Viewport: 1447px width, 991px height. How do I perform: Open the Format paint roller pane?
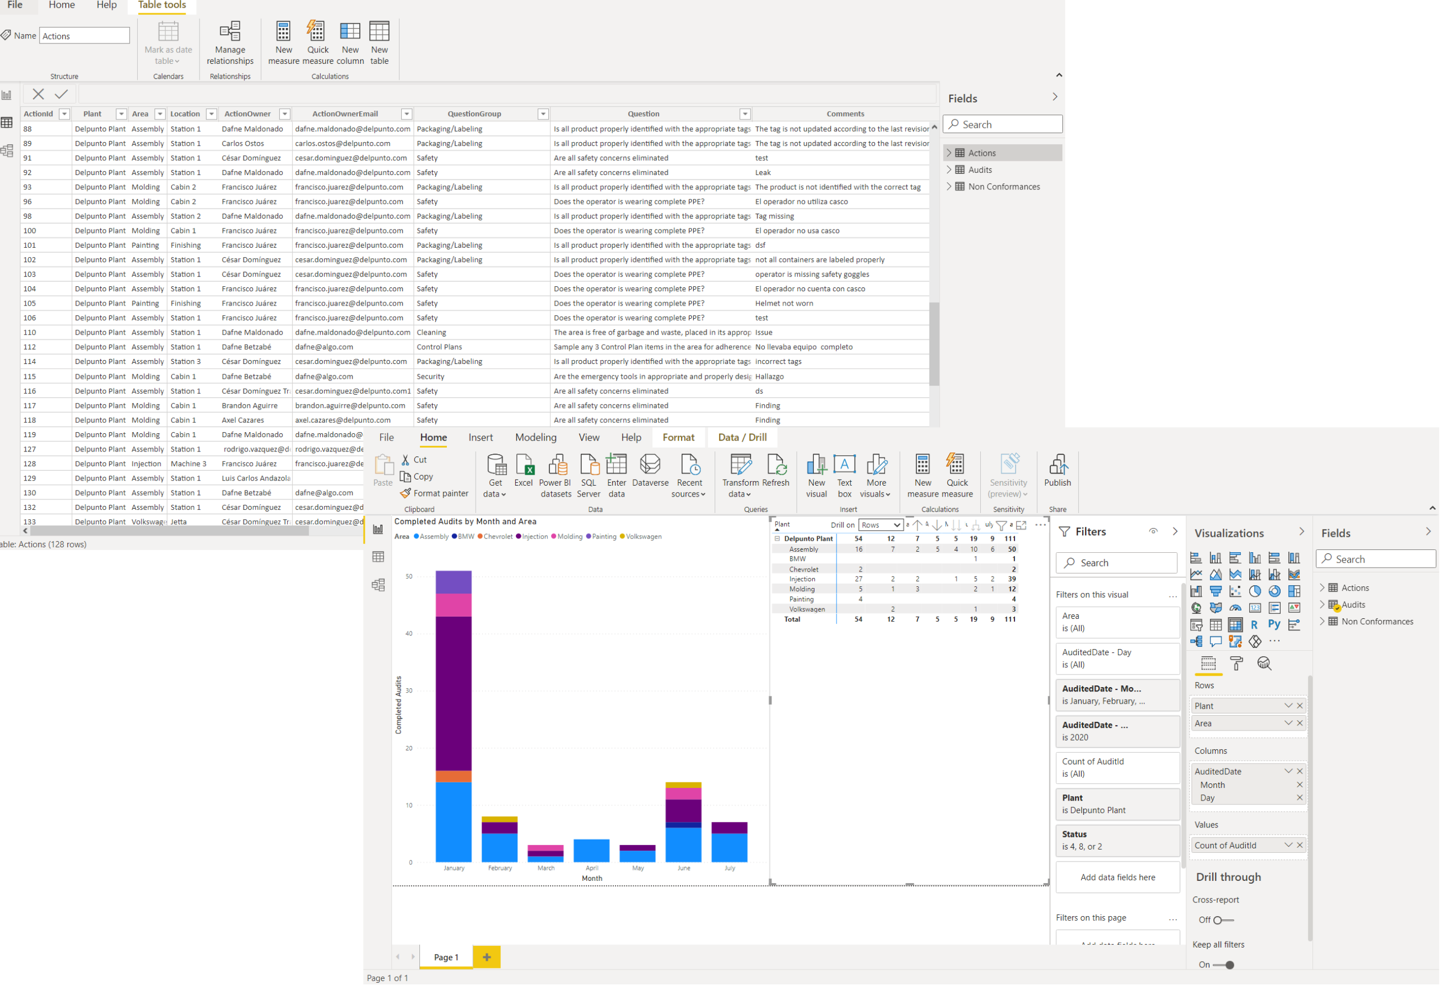[1237, 665]
